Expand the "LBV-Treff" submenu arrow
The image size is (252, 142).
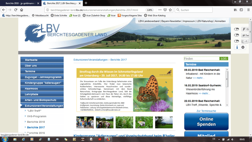pyautogui.click(x=26, y=111)
